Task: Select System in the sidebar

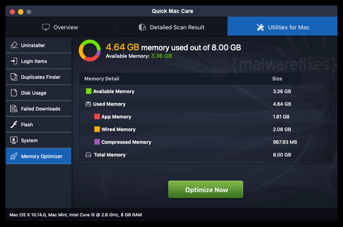Action: pyautogui.click(x=39, y=141)
